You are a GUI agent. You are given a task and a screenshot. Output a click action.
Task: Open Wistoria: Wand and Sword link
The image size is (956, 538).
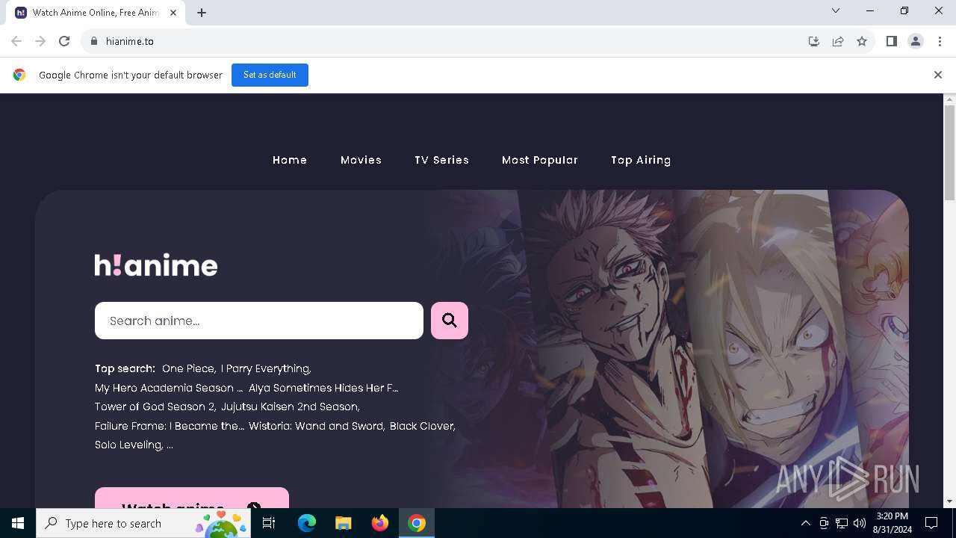pyautogui.click(x=317, y=426)
